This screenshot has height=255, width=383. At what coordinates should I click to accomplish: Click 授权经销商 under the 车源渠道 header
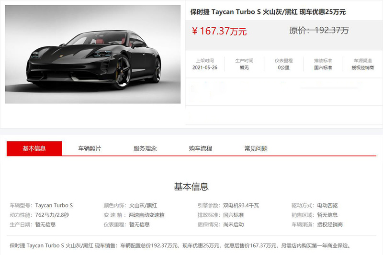(363, 67)
